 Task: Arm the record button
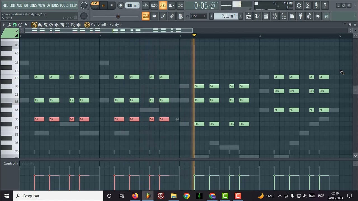click(121, 5)
